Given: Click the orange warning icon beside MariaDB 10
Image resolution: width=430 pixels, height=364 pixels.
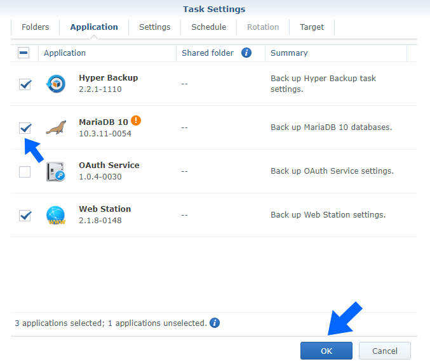Looking at the screenshot, I should coord(136,120).
